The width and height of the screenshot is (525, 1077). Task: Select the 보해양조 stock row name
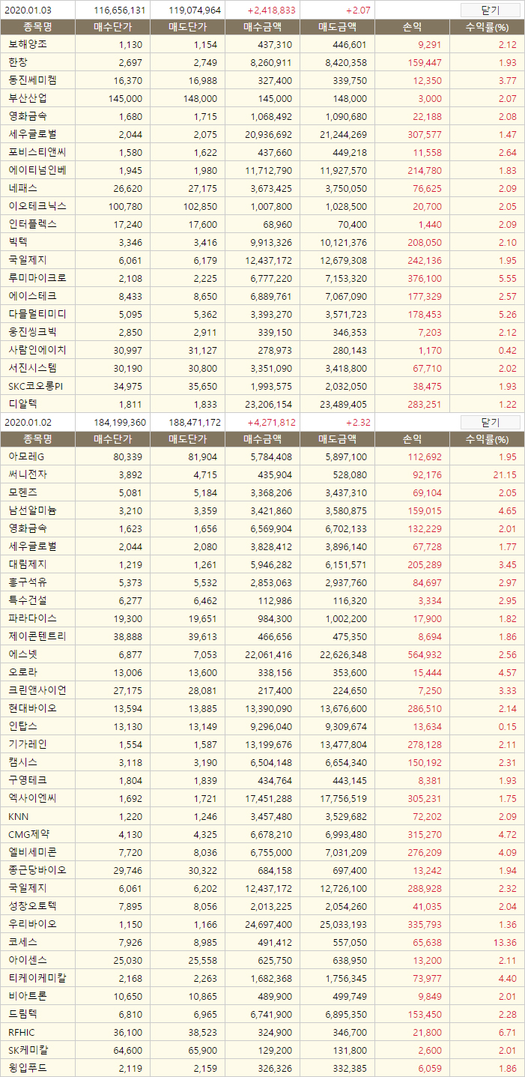[27, 44]
